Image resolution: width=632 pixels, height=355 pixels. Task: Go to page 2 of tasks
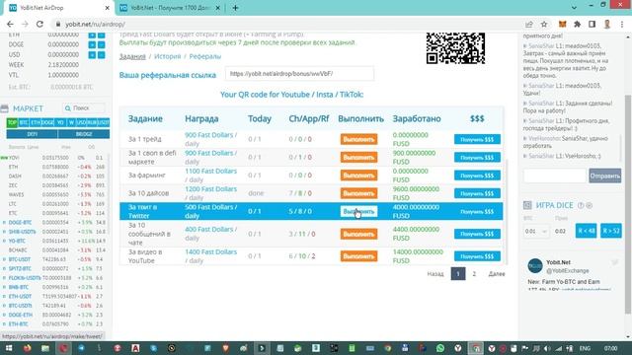(474, 274)
